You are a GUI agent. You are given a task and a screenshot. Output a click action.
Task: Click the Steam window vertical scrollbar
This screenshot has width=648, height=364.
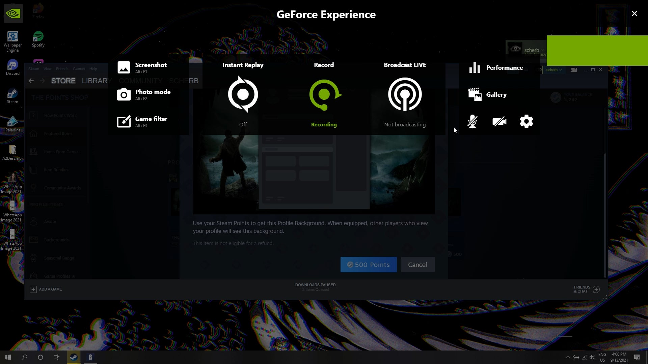tap(605, 216)
